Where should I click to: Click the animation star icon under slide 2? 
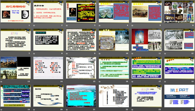pyautogui.click(x=34, y=25)
